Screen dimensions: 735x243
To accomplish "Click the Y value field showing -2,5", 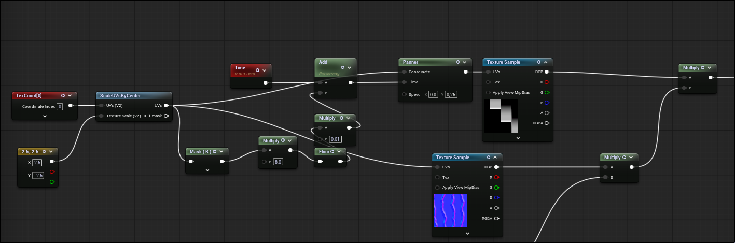I will (x=38, y=175).
